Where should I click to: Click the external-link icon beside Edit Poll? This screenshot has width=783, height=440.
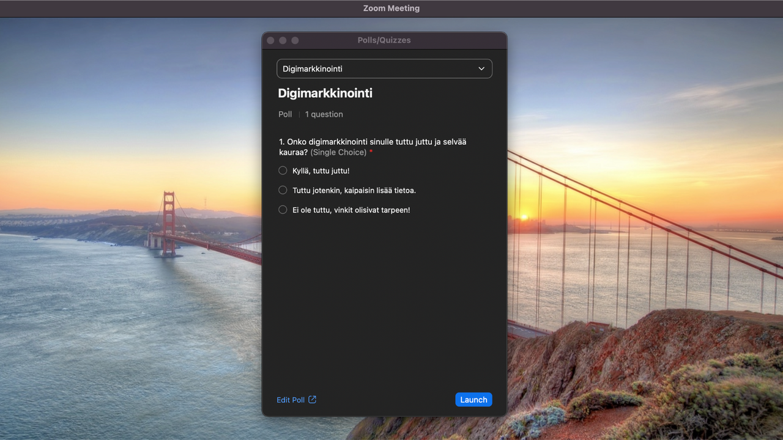pos(313,400)
